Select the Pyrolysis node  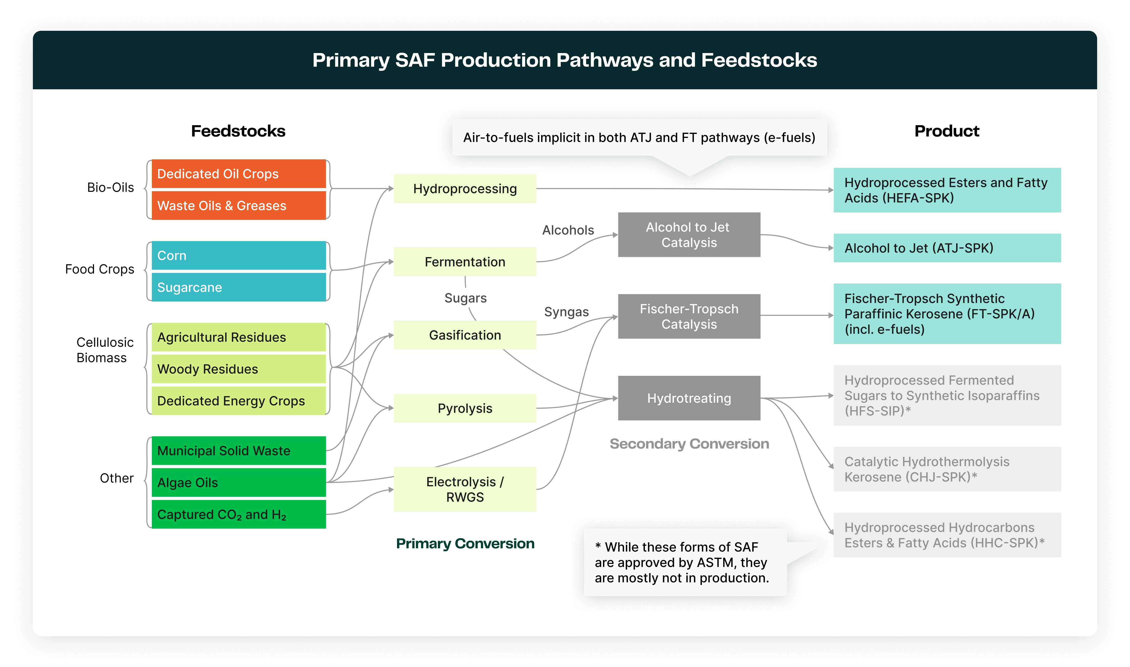click(465, 408)
